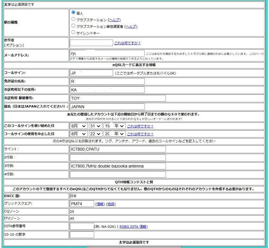Open ヘルプ link beside クラブステーション単独運営者
The height and width of the screenshot is (248, 269).
tap(130, 27)
